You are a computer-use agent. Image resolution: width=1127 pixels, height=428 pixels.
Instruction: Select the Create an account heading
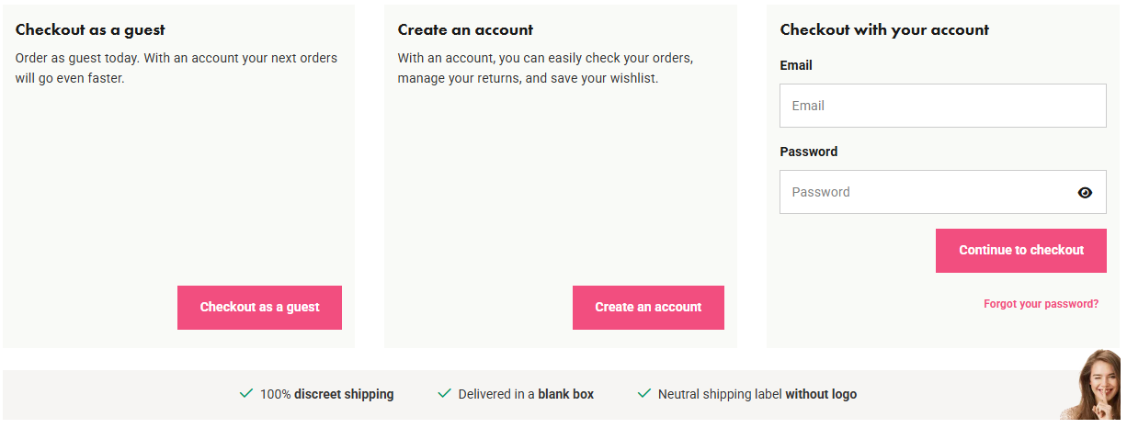pos(465,29)
